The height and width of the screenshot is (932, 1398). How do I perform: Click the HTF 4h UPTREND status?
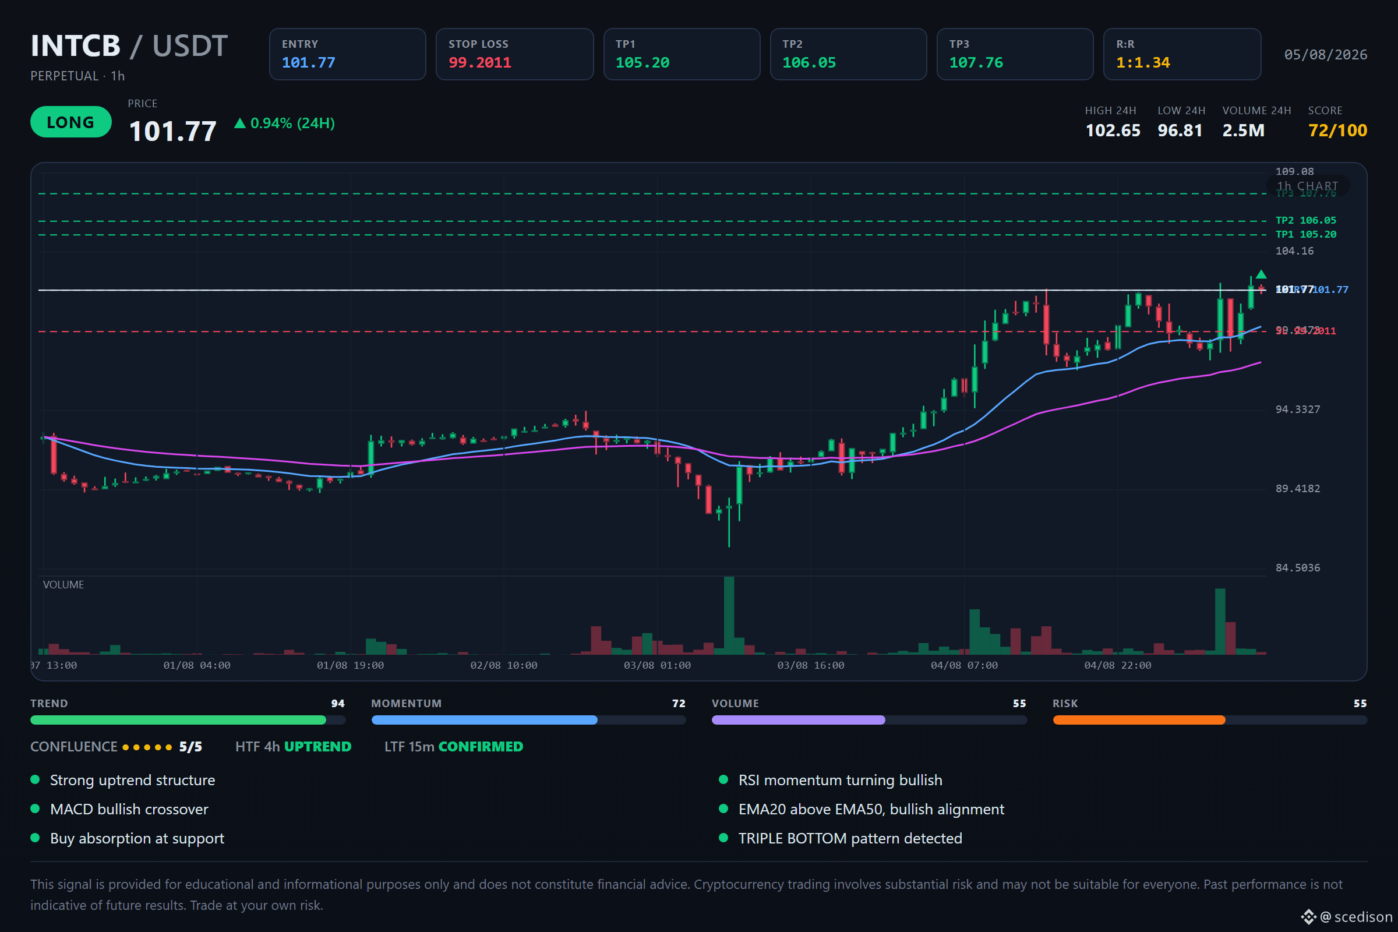pyautogui.click(x=293, y=747)
